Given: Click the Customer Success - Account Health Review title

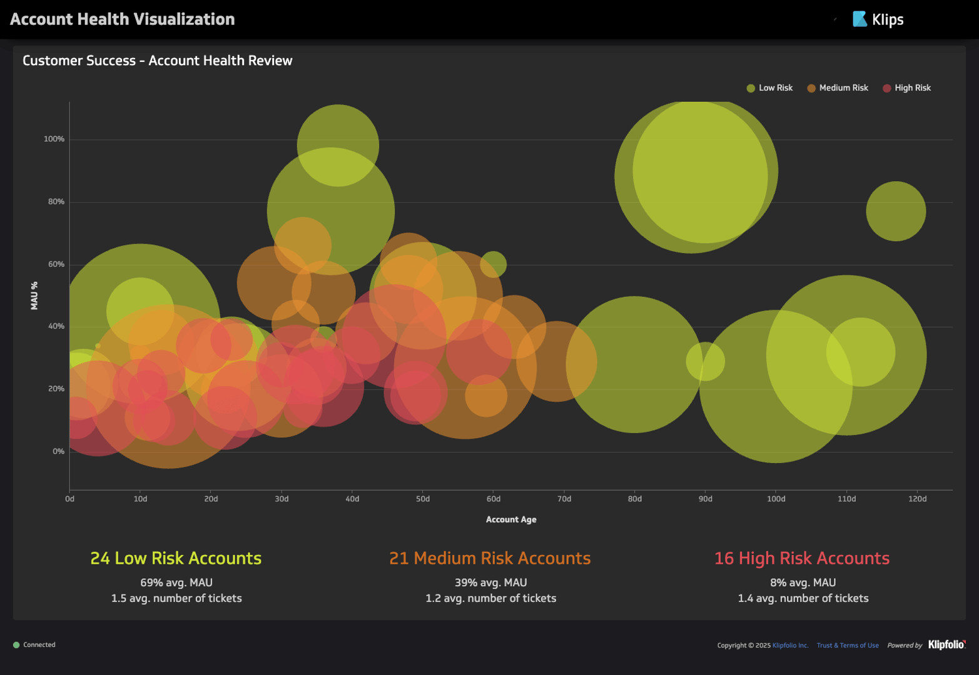Looking at the screenshot, I should [x=157, y=61].
